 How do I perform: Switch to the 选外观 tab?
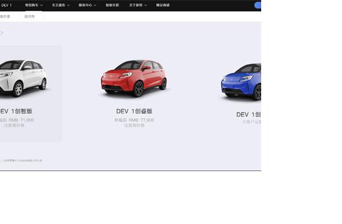click(5, 16)
